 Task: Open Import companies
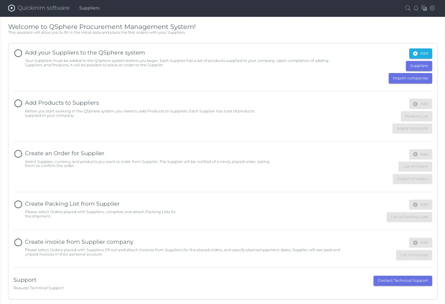pyautogui.click(x=410, y=78)
